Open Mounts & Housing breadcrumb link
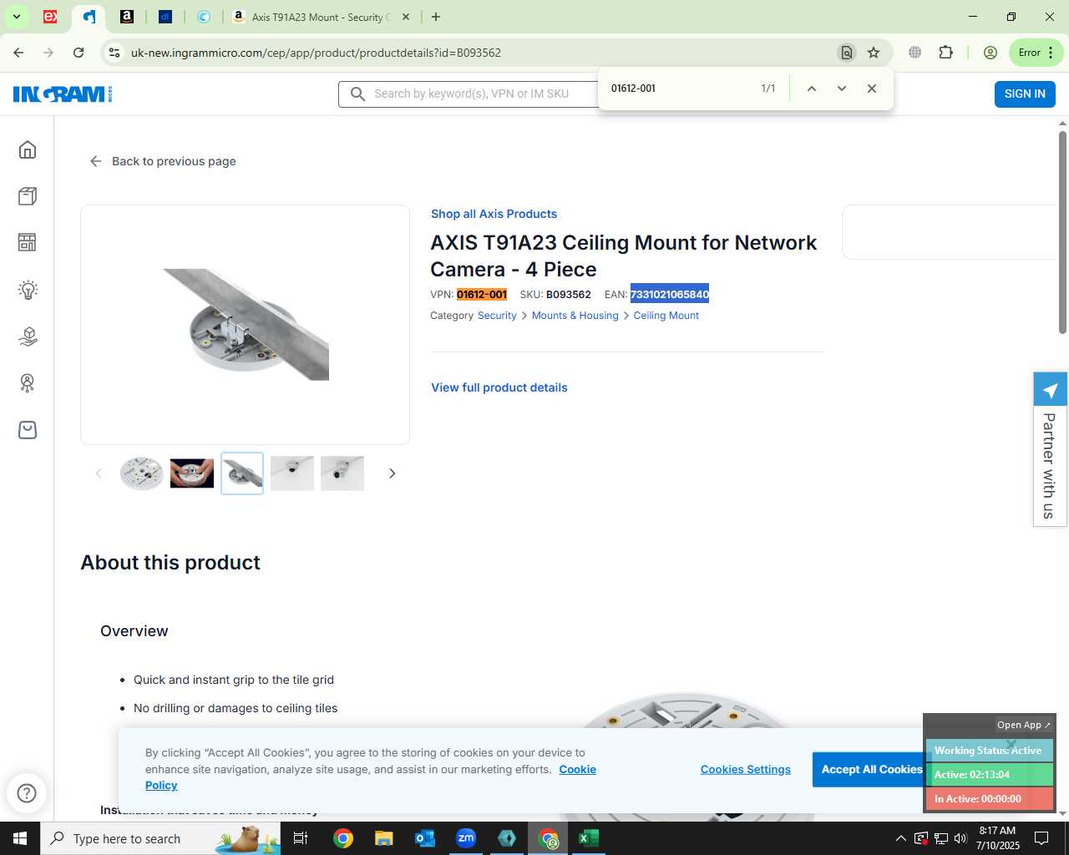 pos(575,316)
